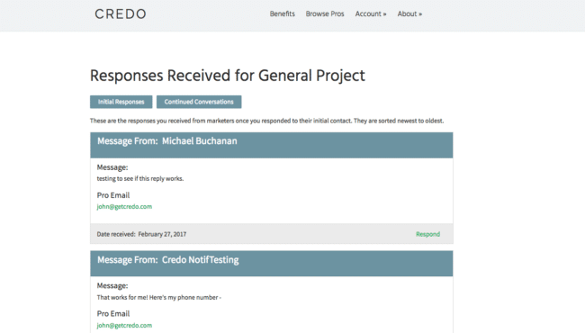The height and width of the screenshot is (333, 585).
Task: Expand the About dropdown menu
Action: [409, 13]
